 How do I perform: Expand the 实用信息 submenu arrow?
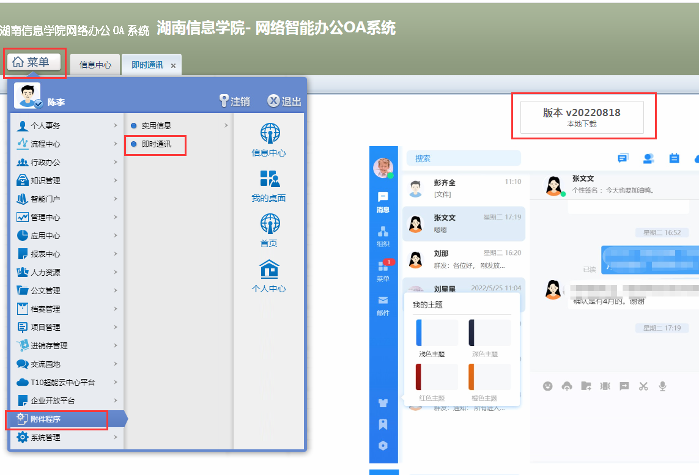(x=226, y=126)
